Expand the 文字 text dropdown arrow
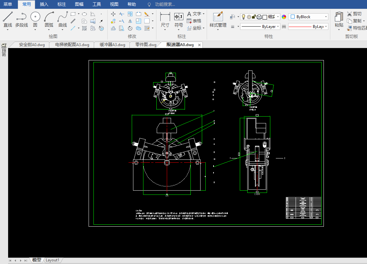 [x=203, y=14]
